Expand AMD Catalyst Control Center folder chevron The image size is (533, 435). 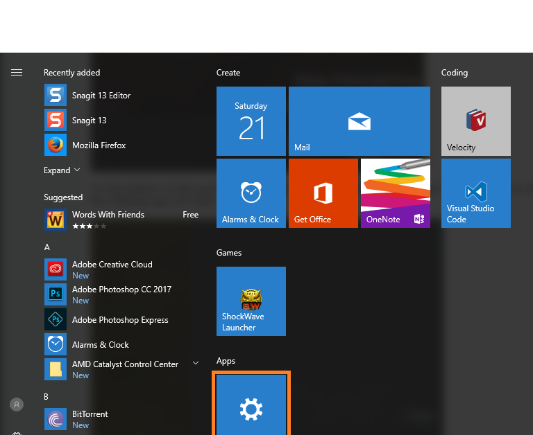(x=196, y=363)
